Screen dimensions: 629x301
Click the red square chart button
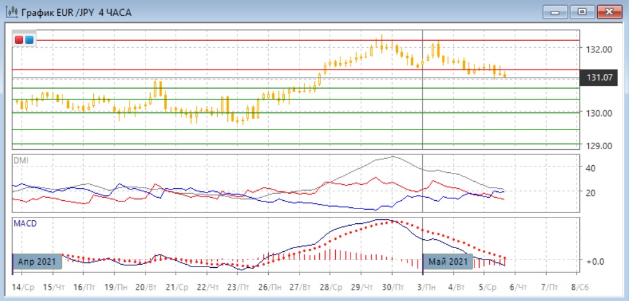19,40
